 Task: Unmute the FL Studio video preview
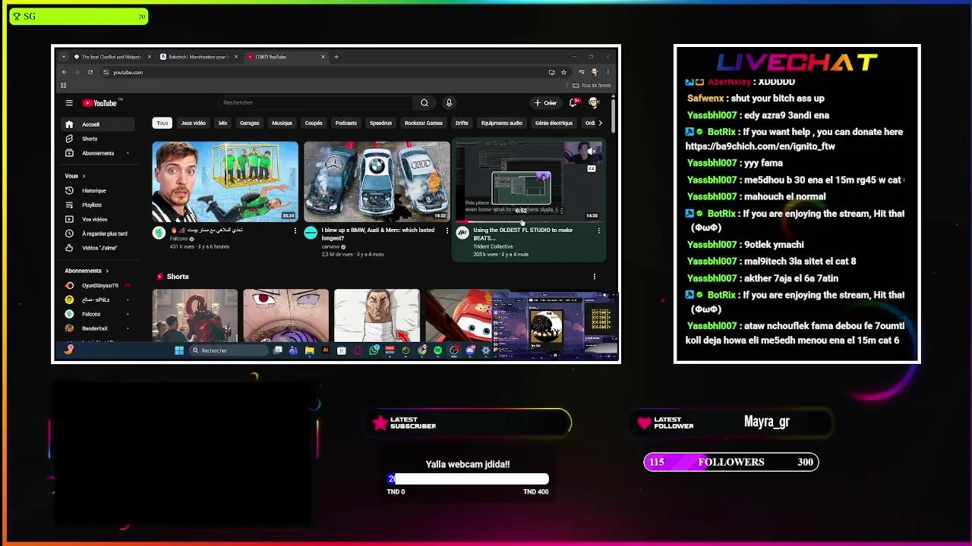tap(592, 152)
